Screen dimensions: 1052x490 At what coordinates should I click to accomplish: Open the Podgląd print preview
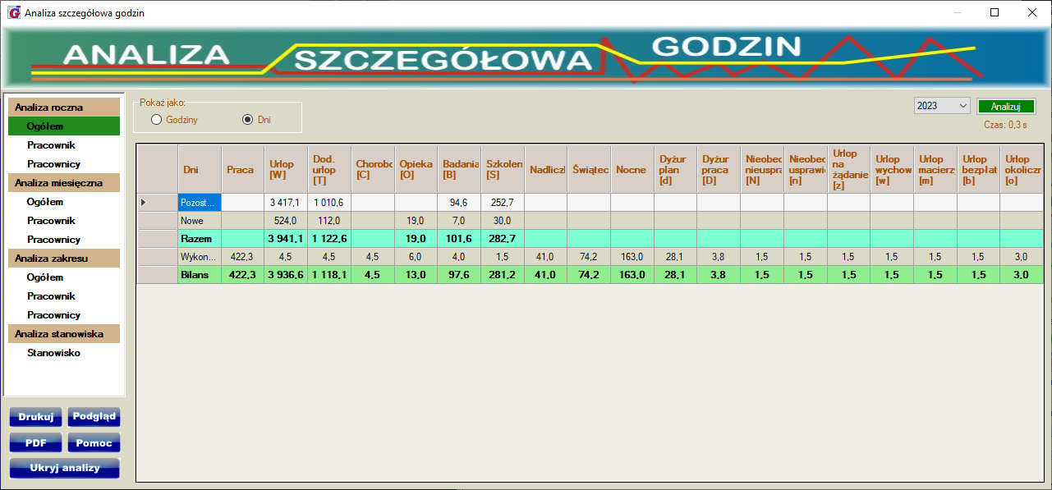tap(94, 417)
